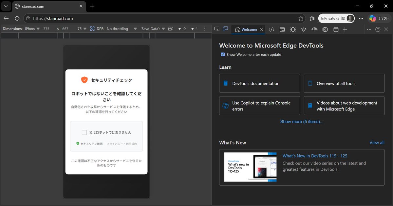The height and width of the screenshot is (206, 393).
Task: Open the No throttling dropdown
Action: click(122, 29)
